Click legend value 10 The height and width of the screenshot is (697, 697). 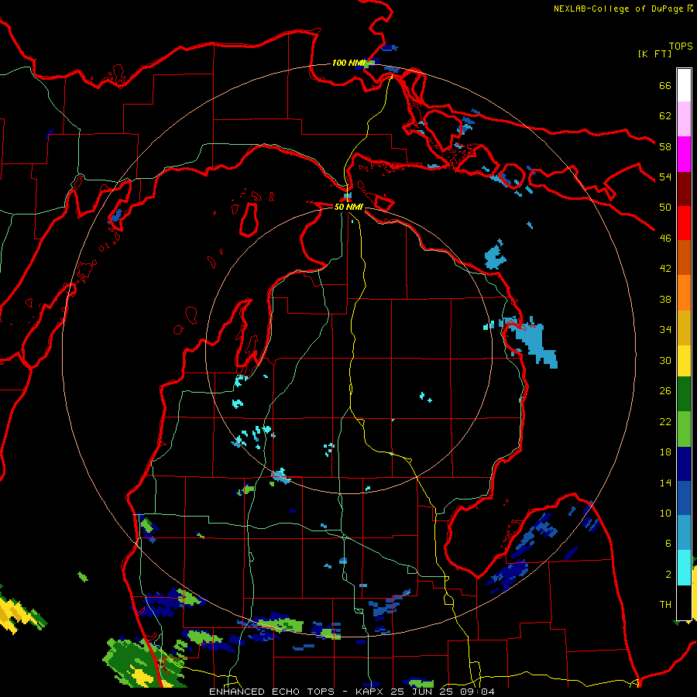(x=665, y=513)
